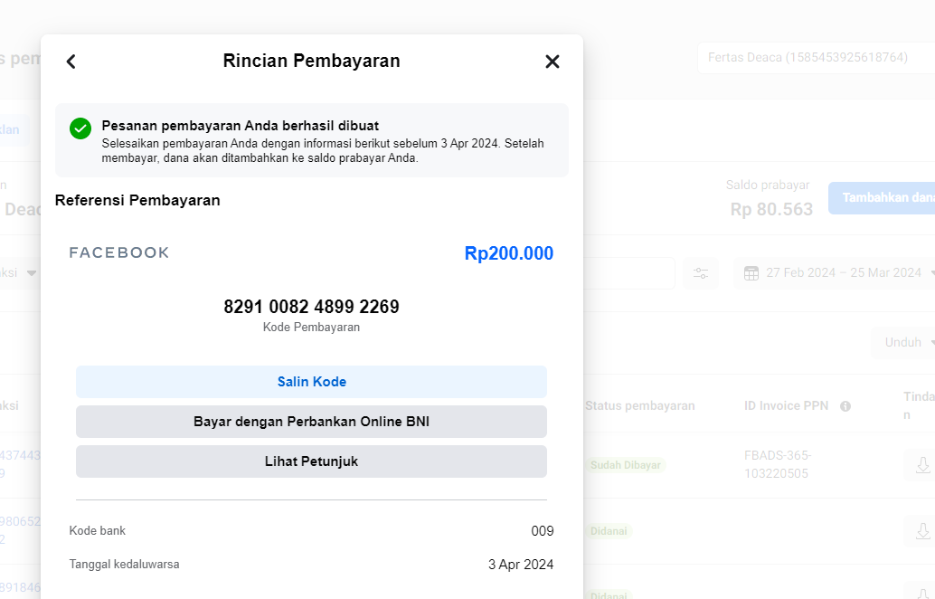Click the FACEBOOK logo text
The height and width of the screenshot is (599, 935).
coord(119,253)
